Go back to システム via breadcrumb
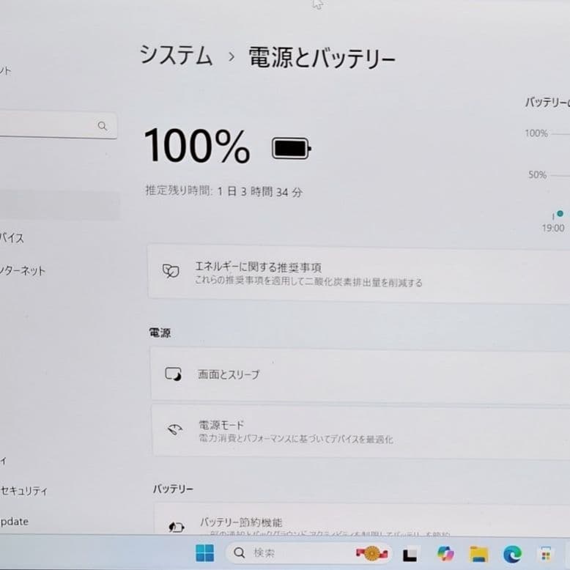 (176, 56)
